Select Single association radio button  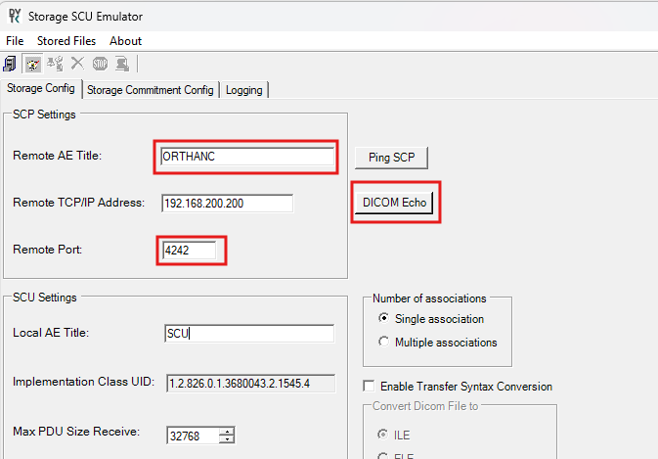[x=383, y=319]
